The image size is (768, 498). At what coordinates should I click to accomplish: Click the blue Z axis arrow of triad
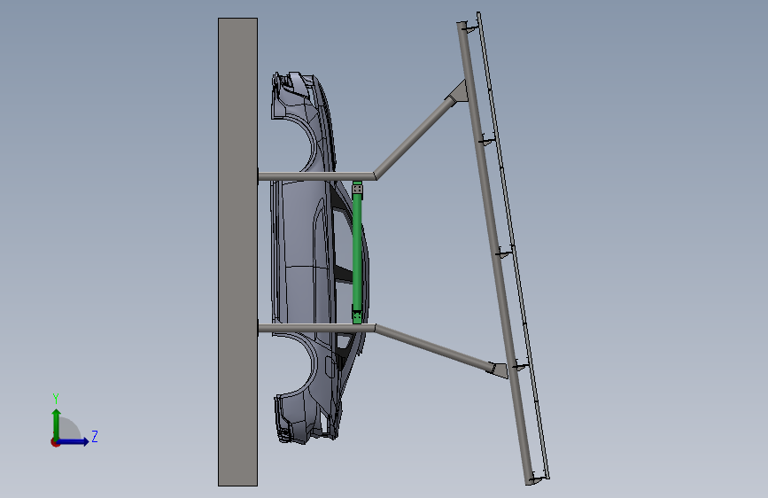tap(74, 441)
